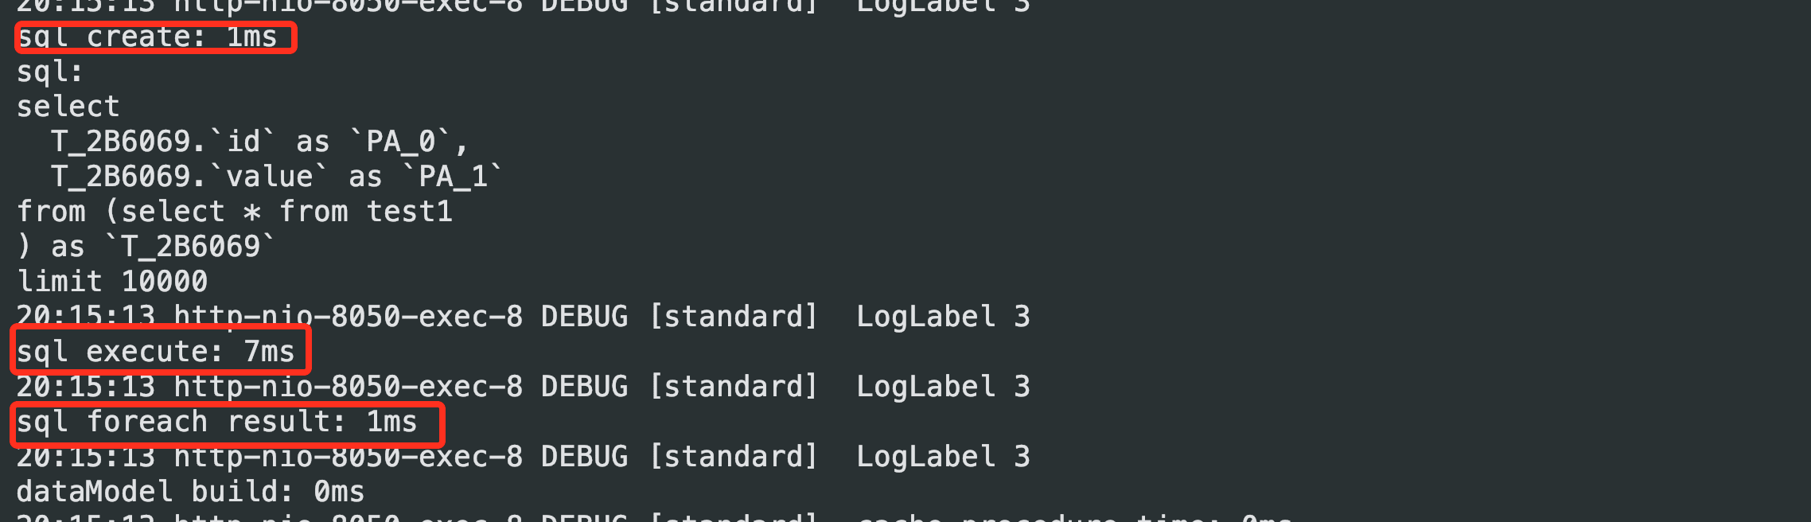1811x522 pixels.
Task: Click the "7ms" execution time value
Action: point(269,352)
